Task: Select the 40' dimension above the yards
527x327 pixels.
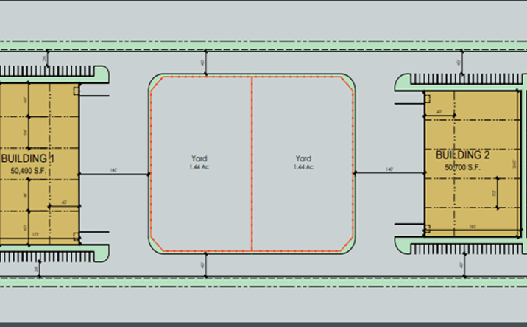Action: point(202,63)
